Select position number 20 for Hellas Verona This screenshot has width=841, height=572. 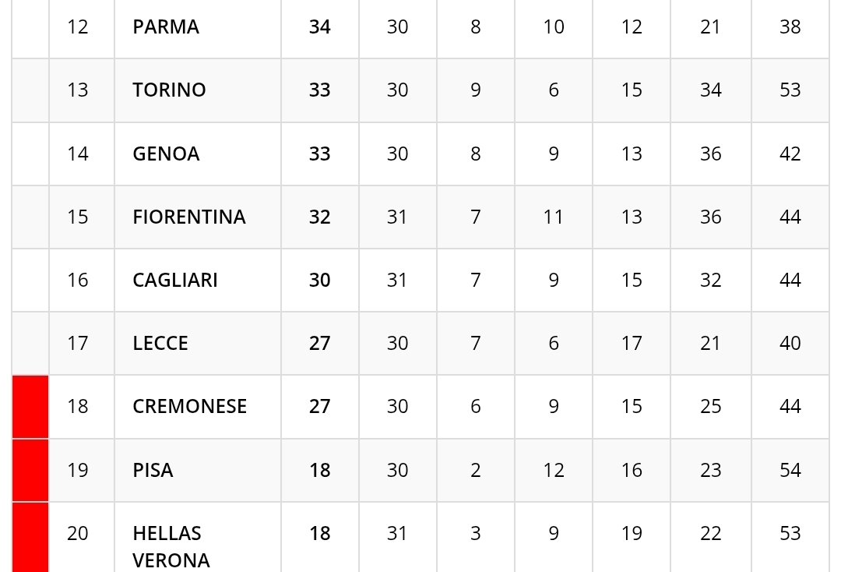coord(78,534)
